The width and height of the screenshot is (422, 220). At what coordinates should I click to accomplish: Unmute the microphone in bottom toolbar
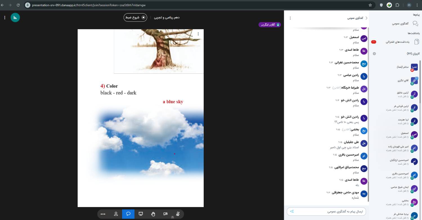(x=178, y=214)
